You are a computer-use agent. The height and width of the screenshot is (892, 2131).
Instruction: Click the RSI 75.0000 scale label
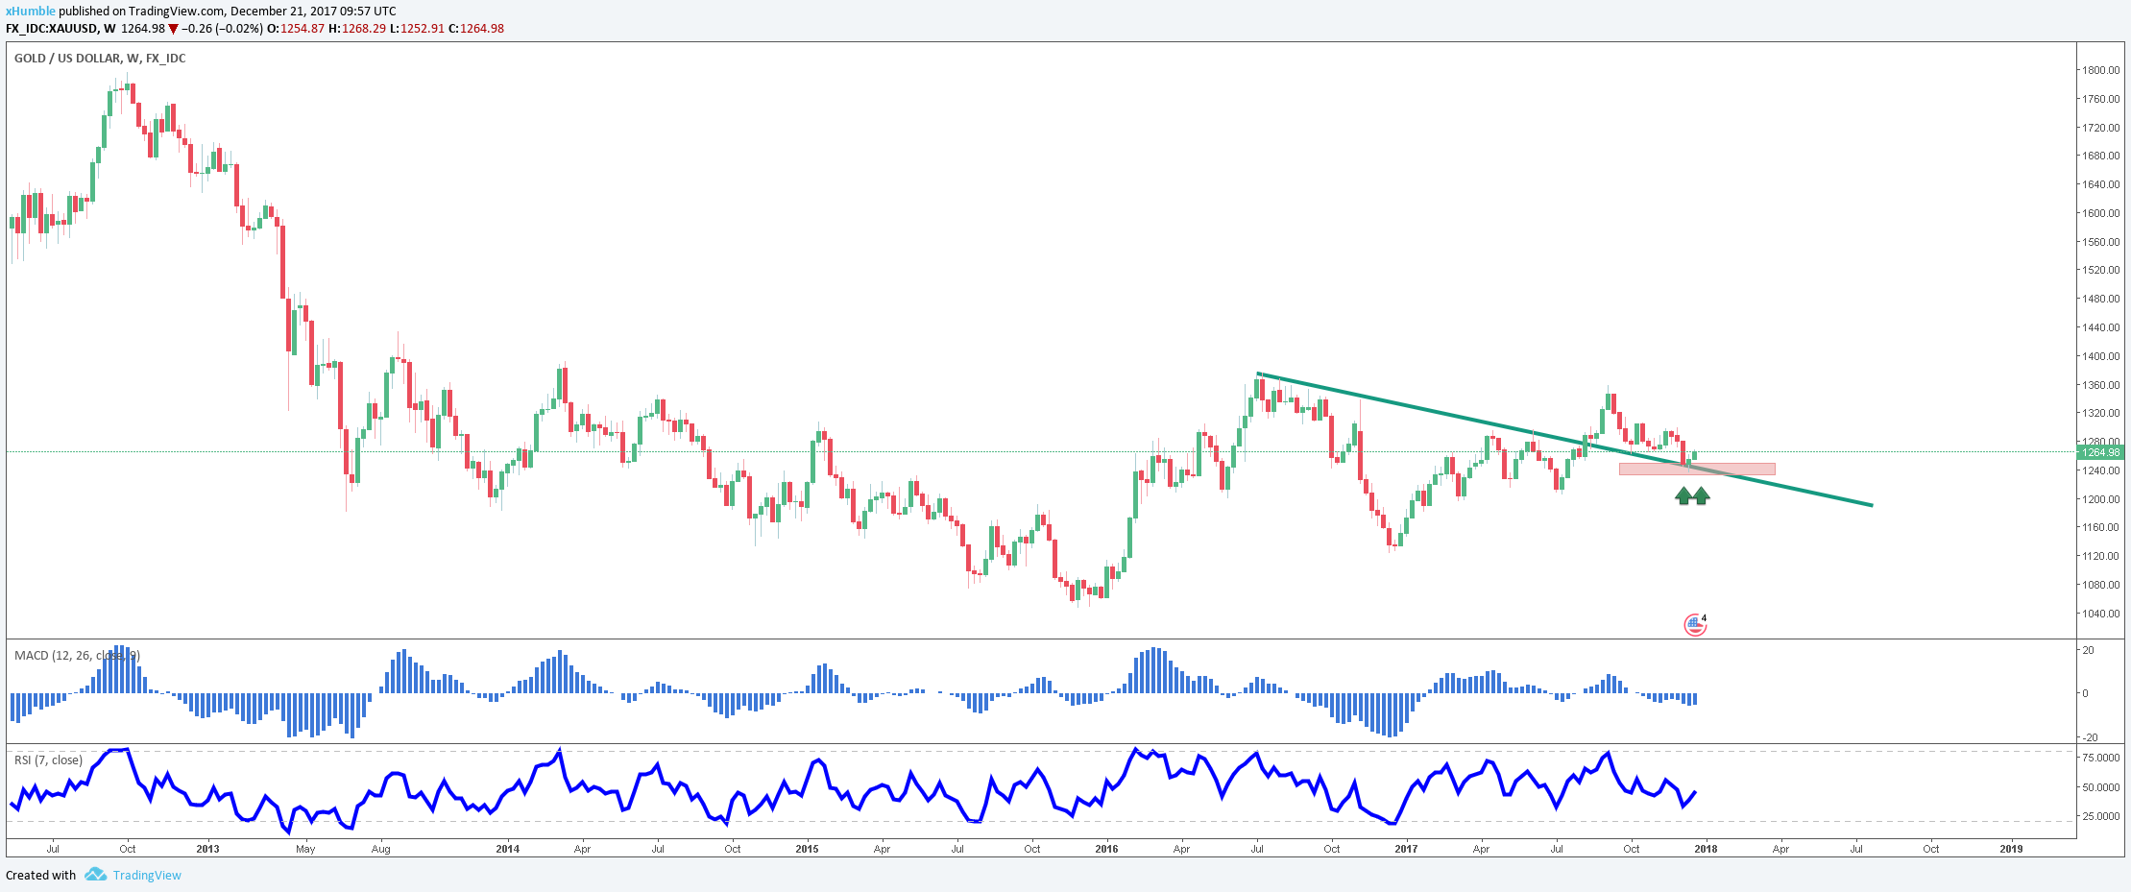[2101, 758]
